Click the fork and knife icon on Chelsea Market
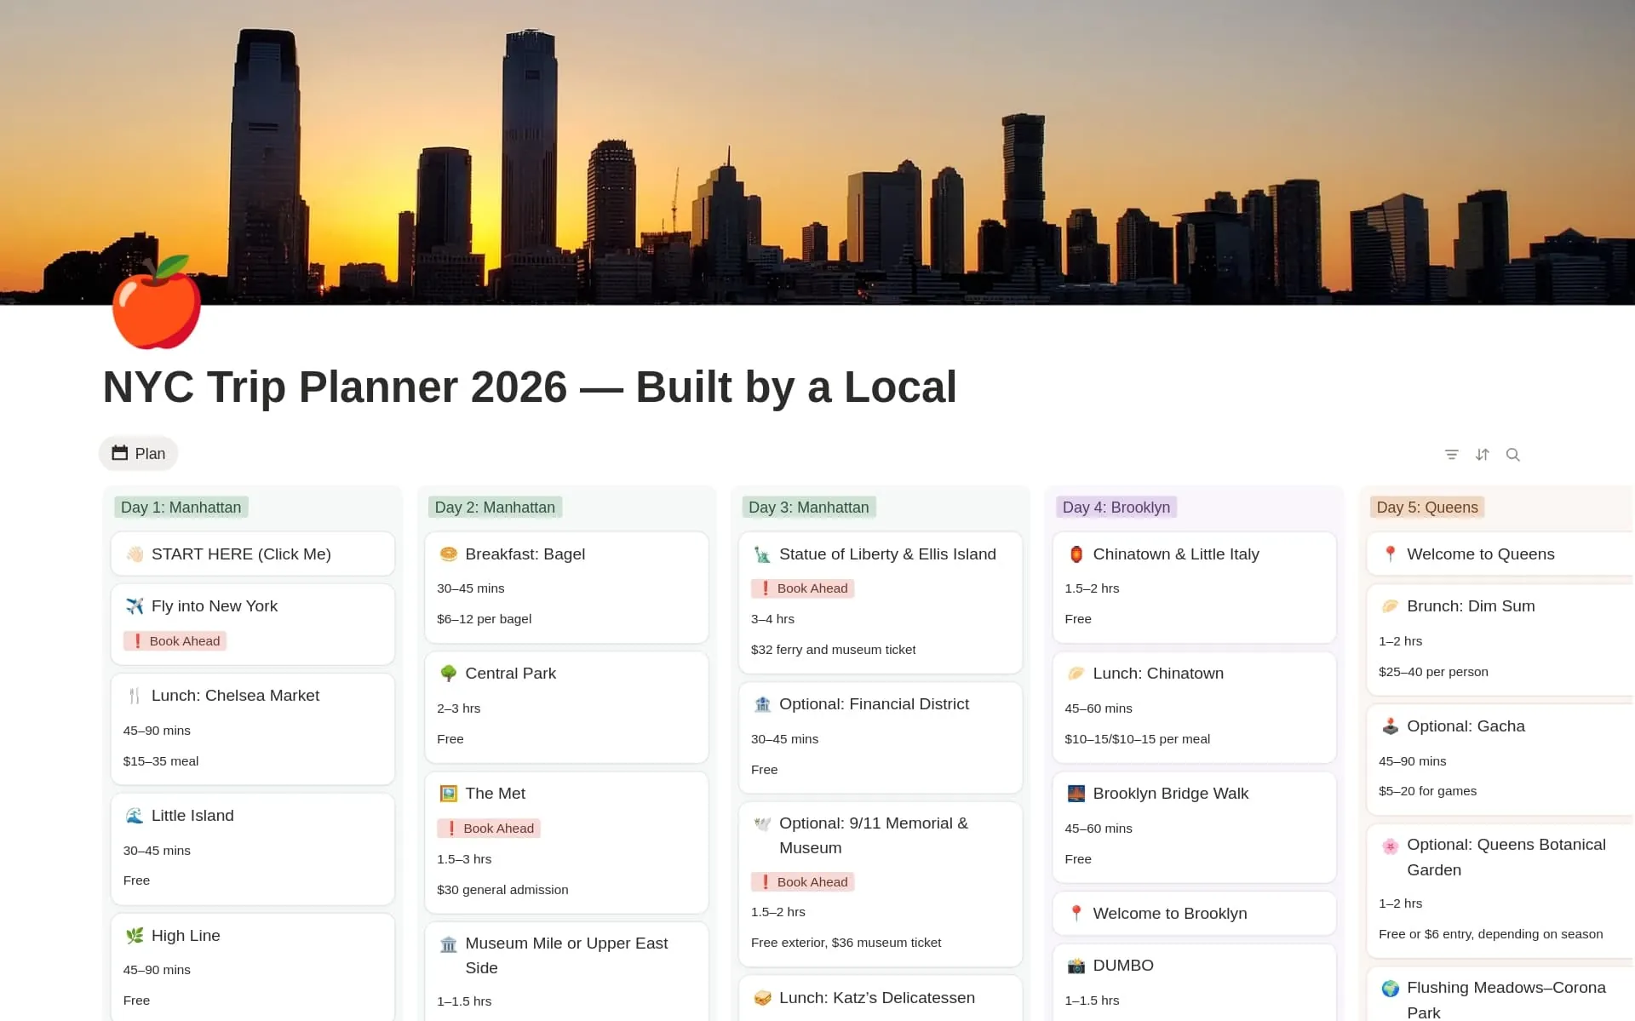The height and width of the screenshot is (1021, 1635). 135,696
